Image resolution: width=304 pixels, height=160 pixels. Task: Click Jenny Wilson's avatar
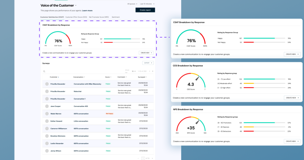click(x=47, y=151)
